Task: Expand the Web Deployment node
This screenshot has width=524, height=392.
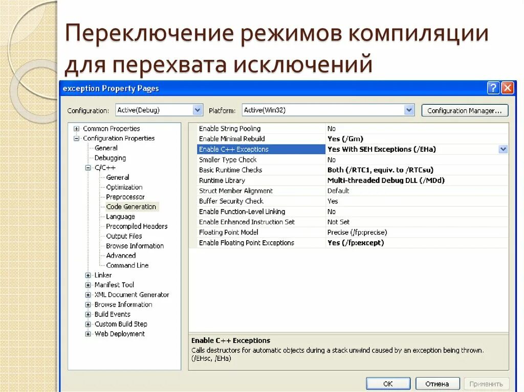Action: tap(88, 334)
